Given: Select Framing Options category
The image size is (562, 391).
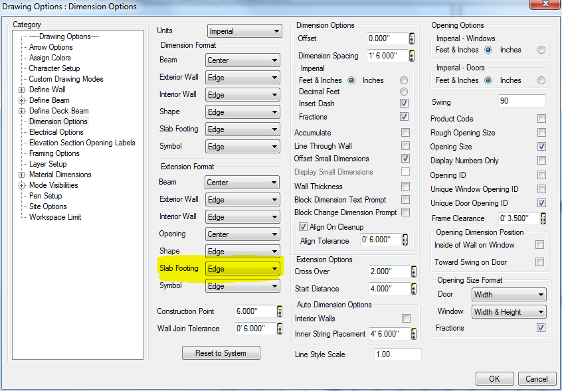Looking at the screenshot, I should pos(54,153).
